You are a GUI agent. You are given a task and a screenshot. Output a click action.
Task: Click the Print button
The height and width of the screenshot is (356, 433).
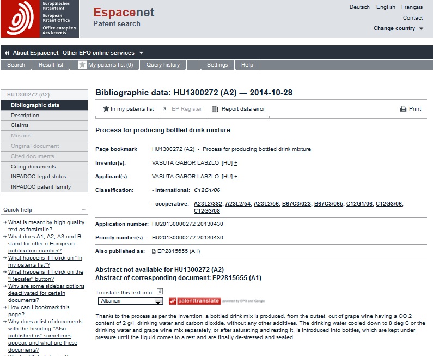[411, 109]
